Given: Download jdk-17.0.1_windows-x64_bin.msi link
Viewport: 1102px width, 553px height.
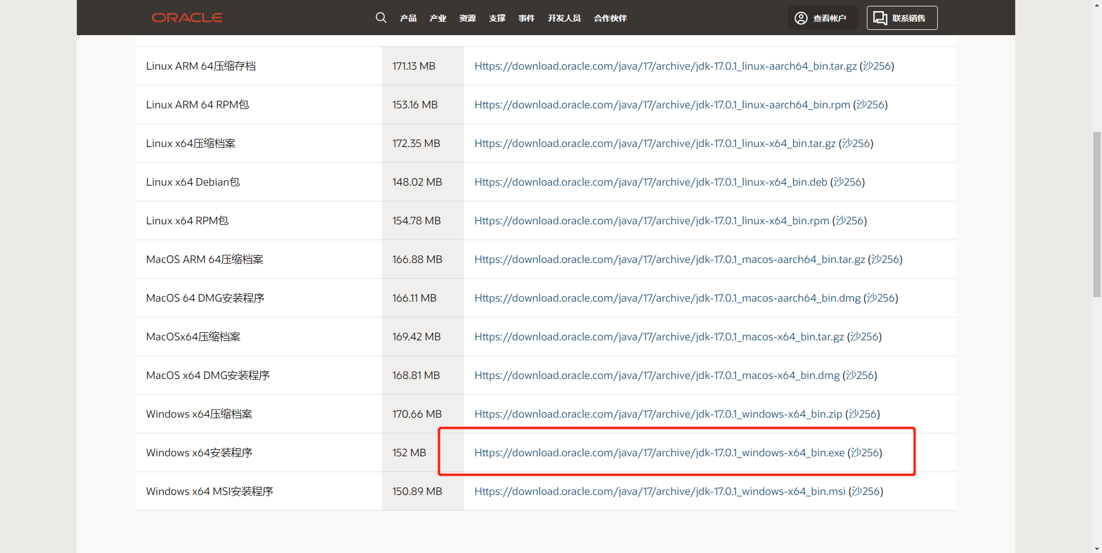Looking at the screenshot, I should point(660,491).
